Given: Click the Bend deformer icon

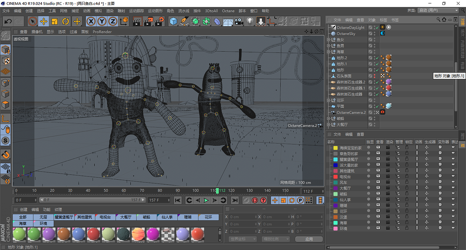Looking at the screenshot, I should 217,21.
